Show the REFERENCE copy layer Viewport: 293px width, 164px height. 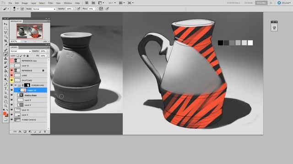click(x=12, y=61)
